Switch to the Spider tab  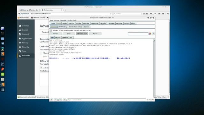click(x=64, y=23)
